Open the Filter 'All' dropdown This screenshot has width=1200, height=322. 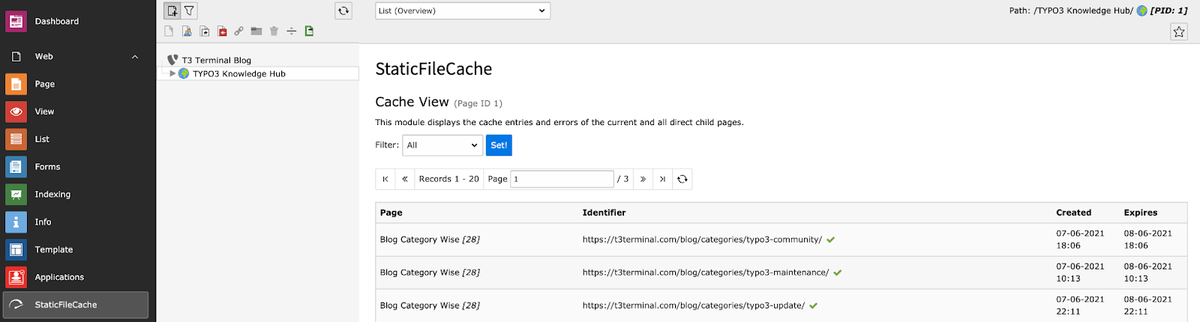tap(442, 145)
